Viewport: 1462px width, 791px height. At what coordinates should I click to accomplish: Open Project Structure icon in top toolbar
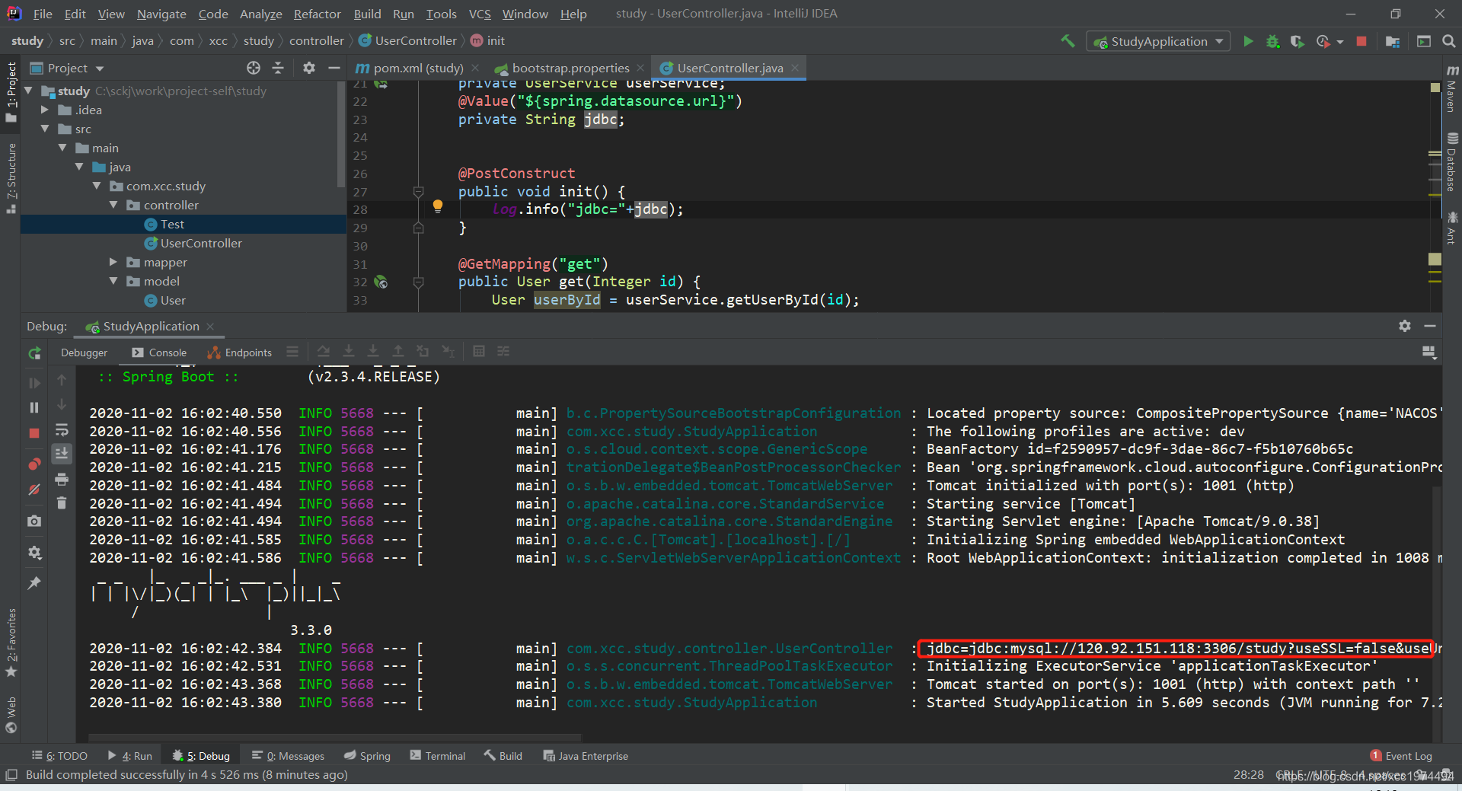coord(1393,41)
